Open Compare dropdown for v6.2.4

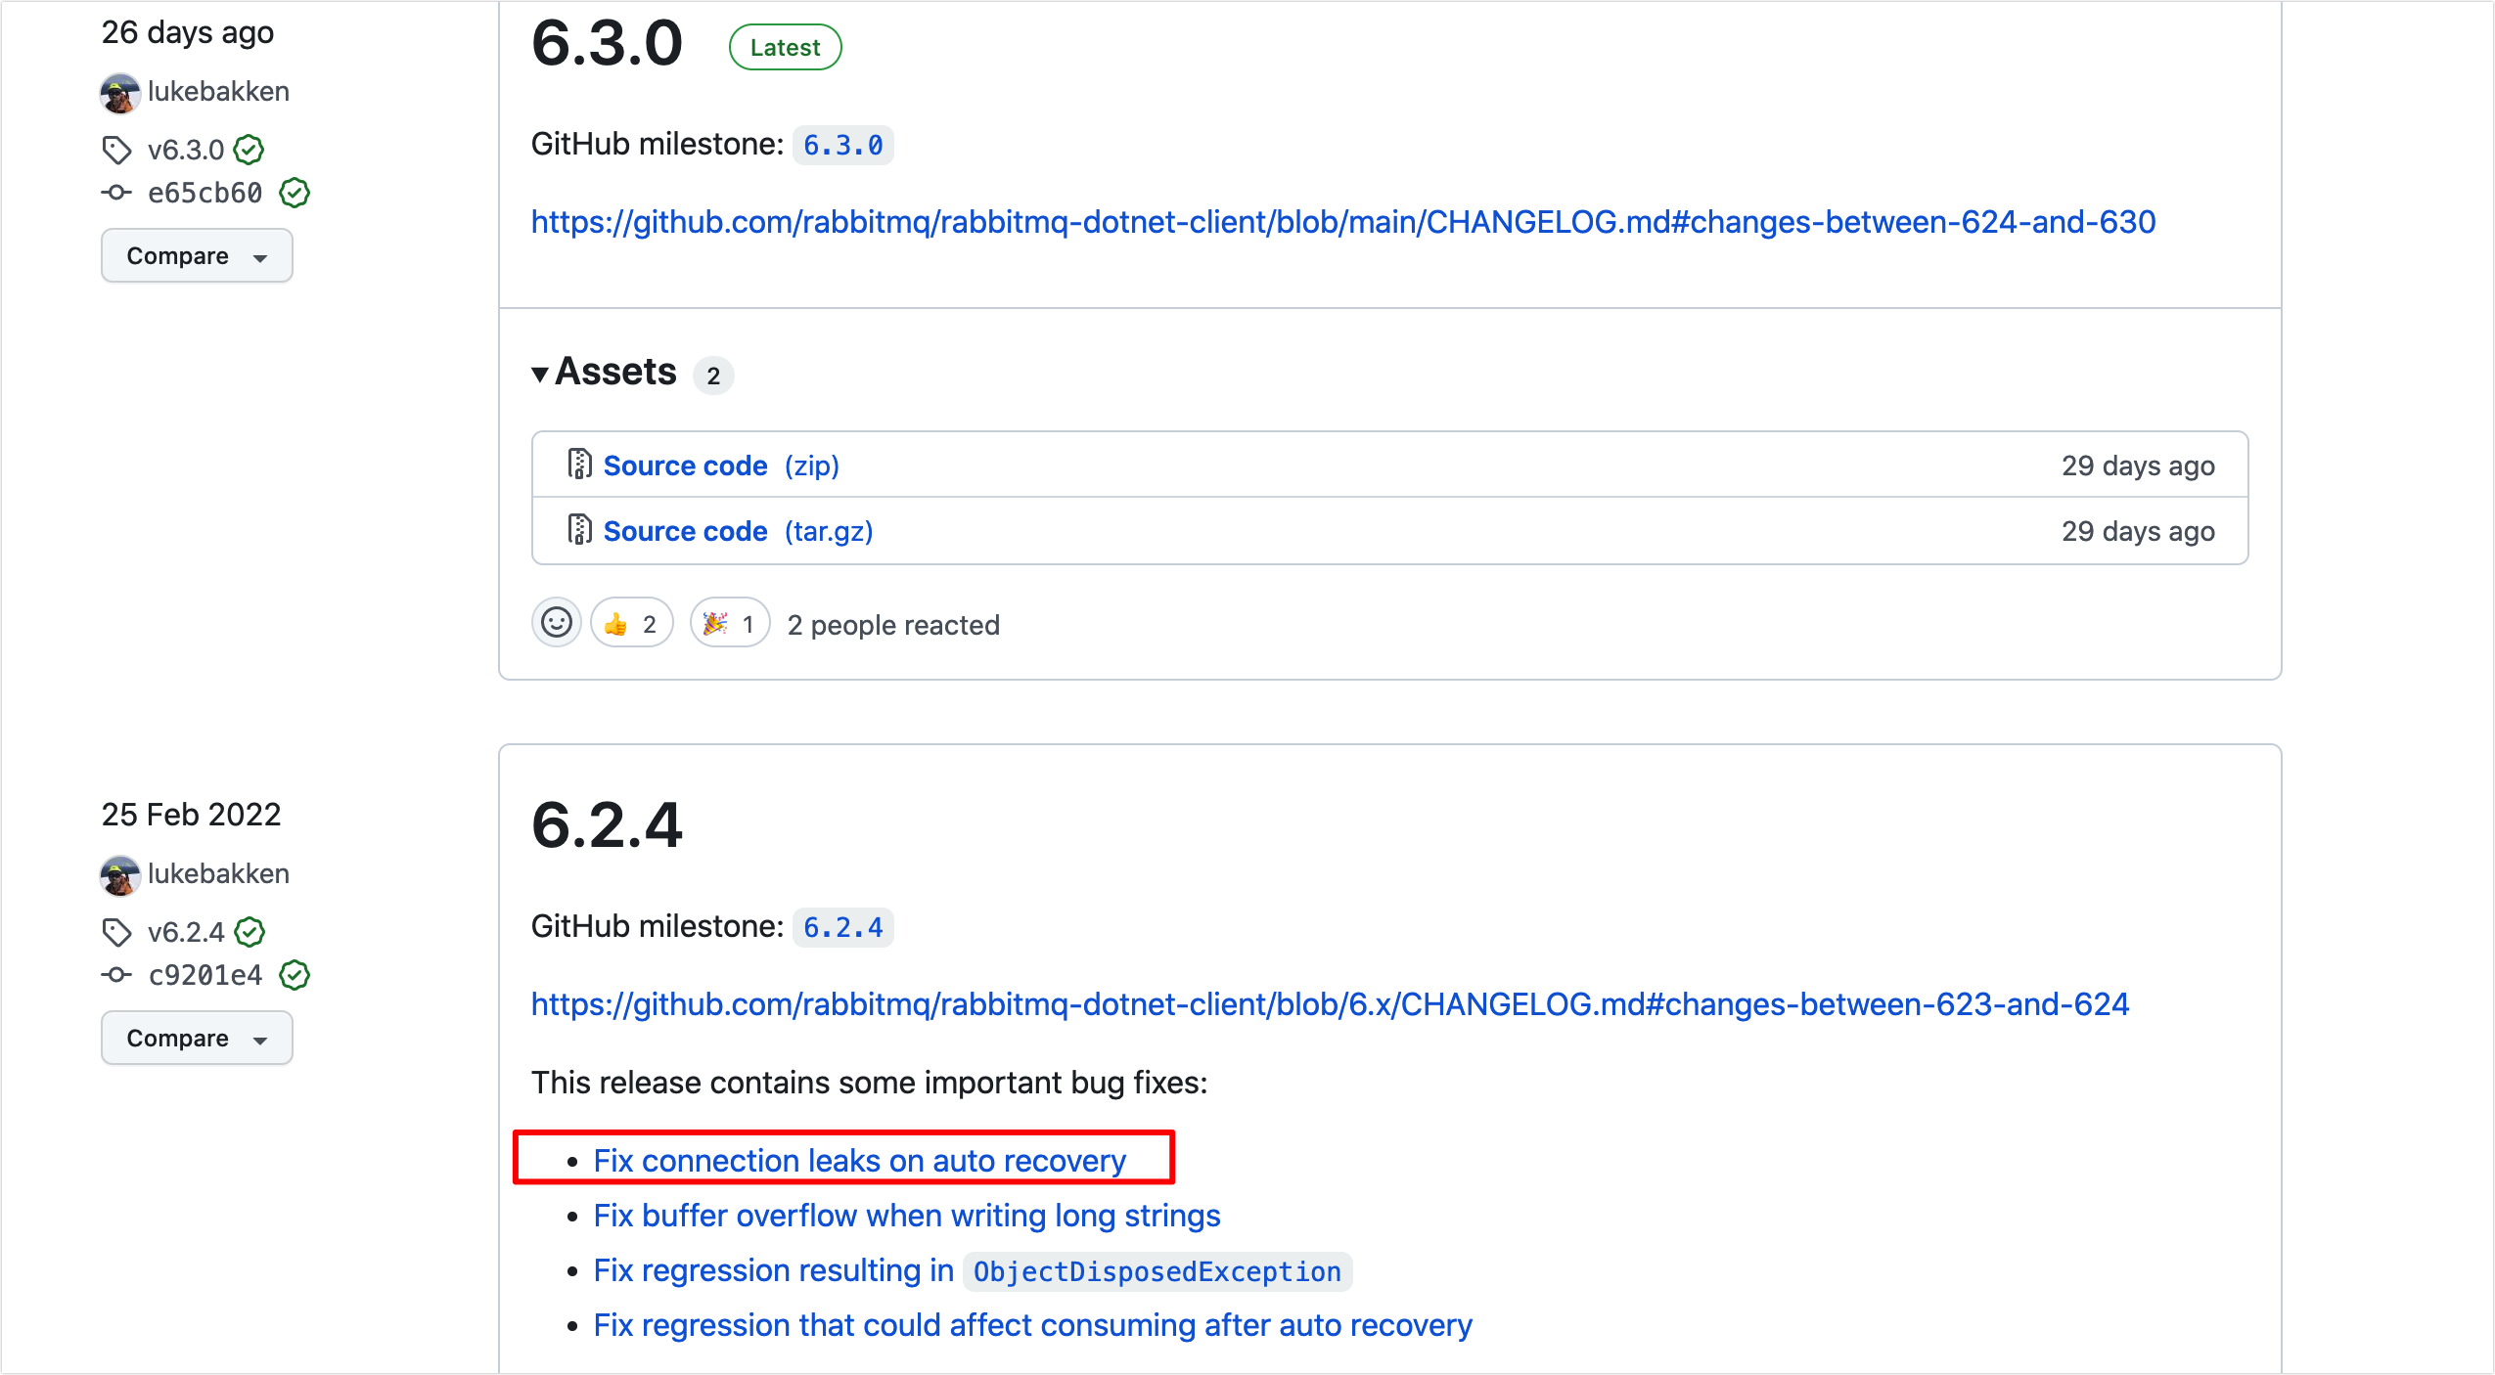tap(197, 1039)
